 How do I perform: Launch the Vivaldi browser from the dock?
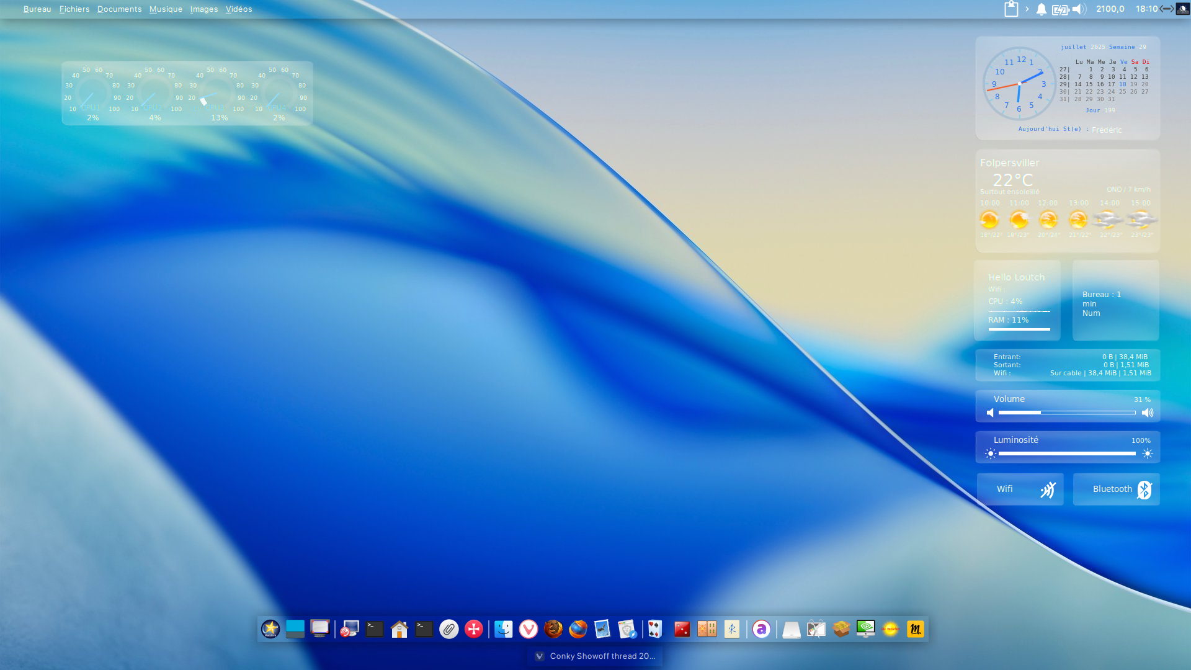click(529, 629)
